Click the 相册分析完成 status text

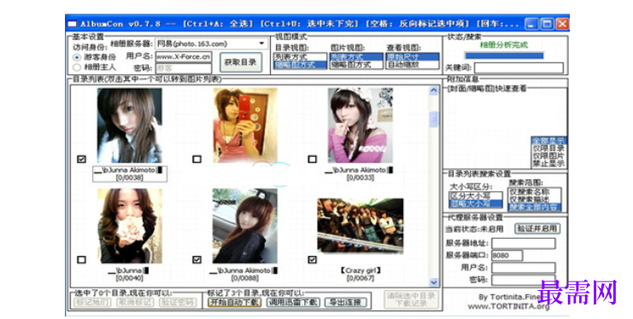pos(503,44)
